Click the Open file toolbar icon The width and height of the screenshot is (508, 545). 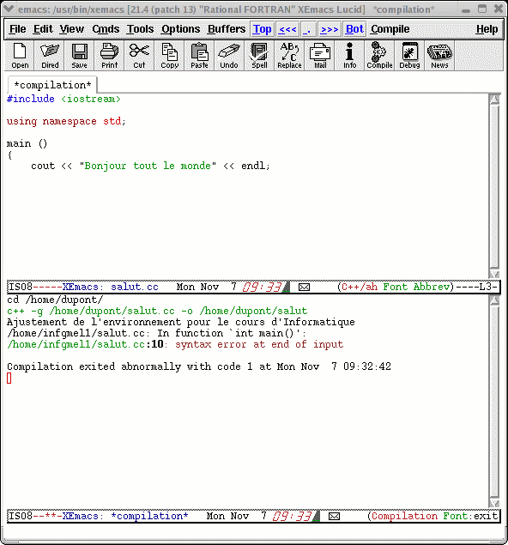tap(20, 56)
